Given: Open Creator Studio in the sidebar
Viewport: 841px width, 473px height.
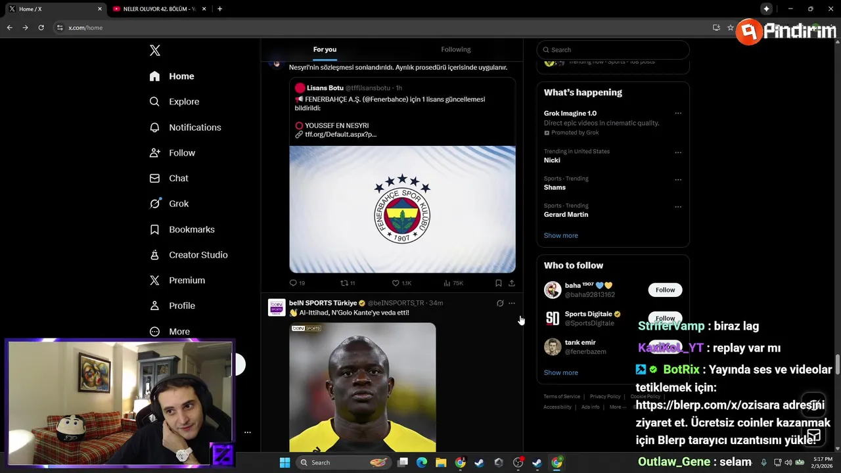Looking at the screenshot, I should pos(189,255).
